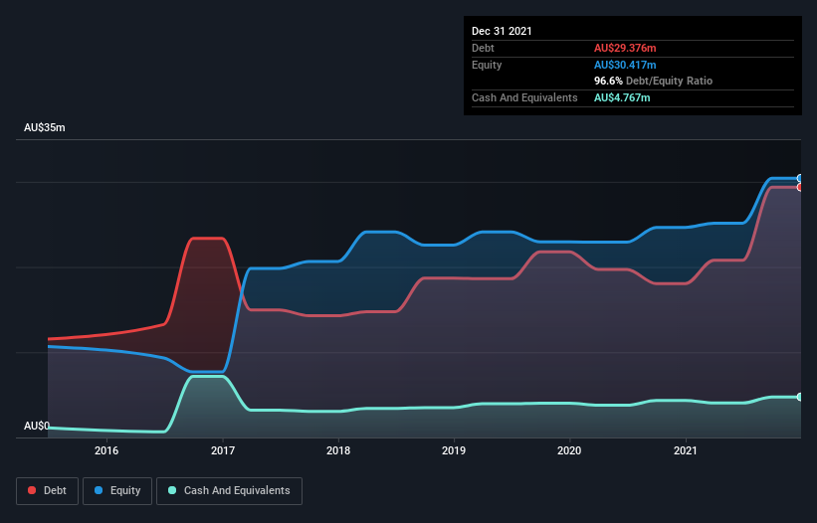Click Cash And Equivalents label in tooltip

[524, 97]
